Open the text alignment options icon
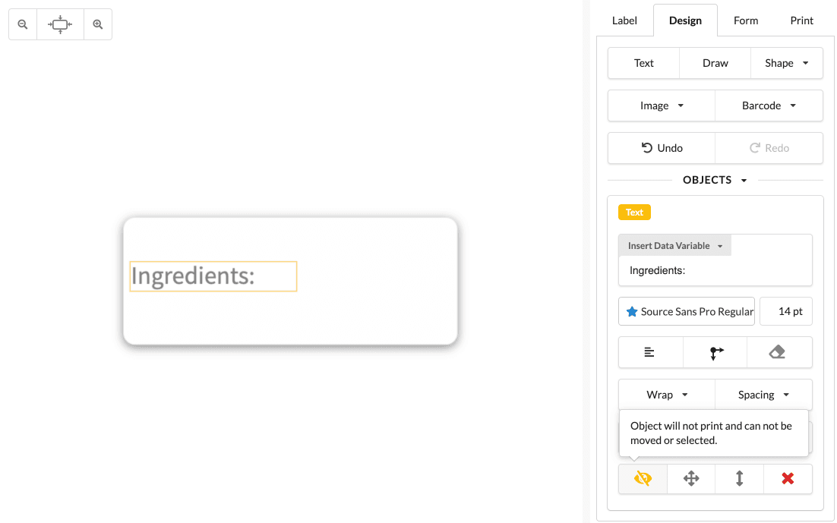The image size is (837, 523). 650,352
